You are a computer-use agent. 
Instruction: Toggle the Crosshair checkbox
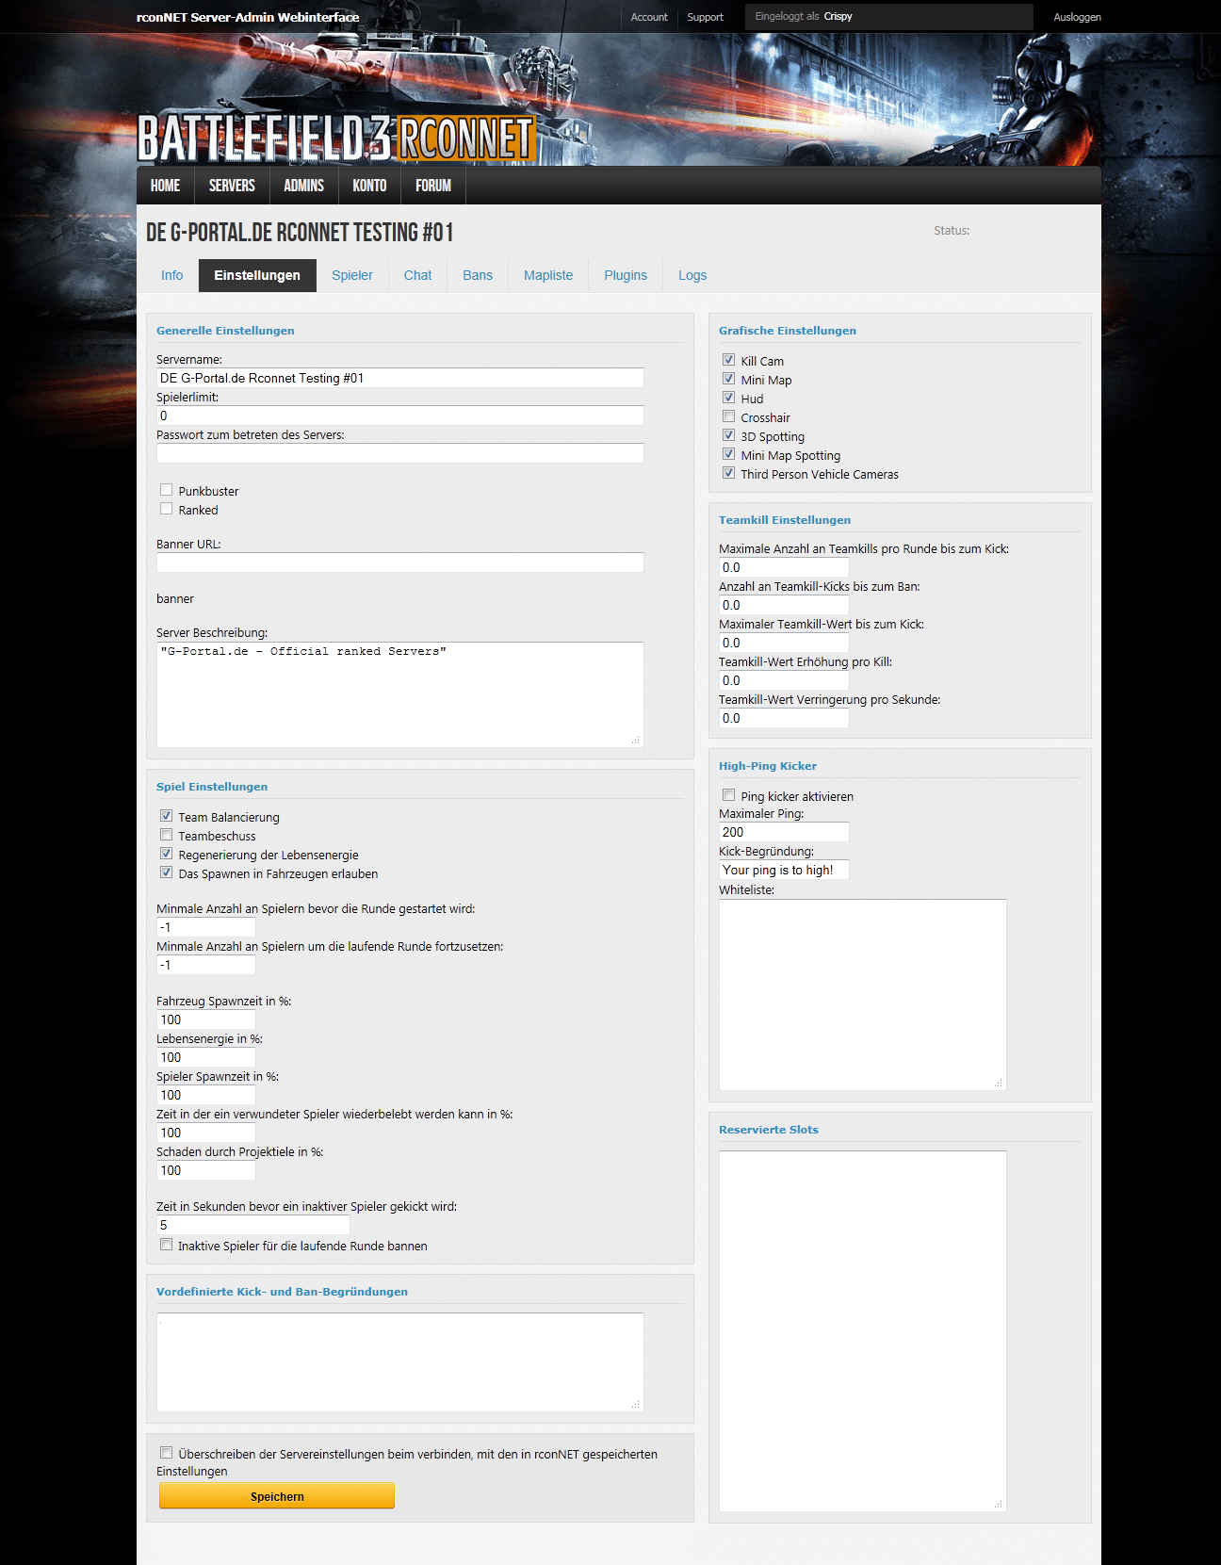tap(728, 416)
